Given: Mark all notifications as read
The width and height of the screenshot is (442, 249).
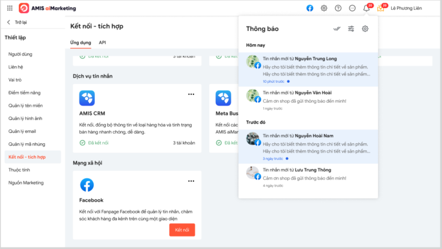Looking at the screenshot, I should coord(337,29).
